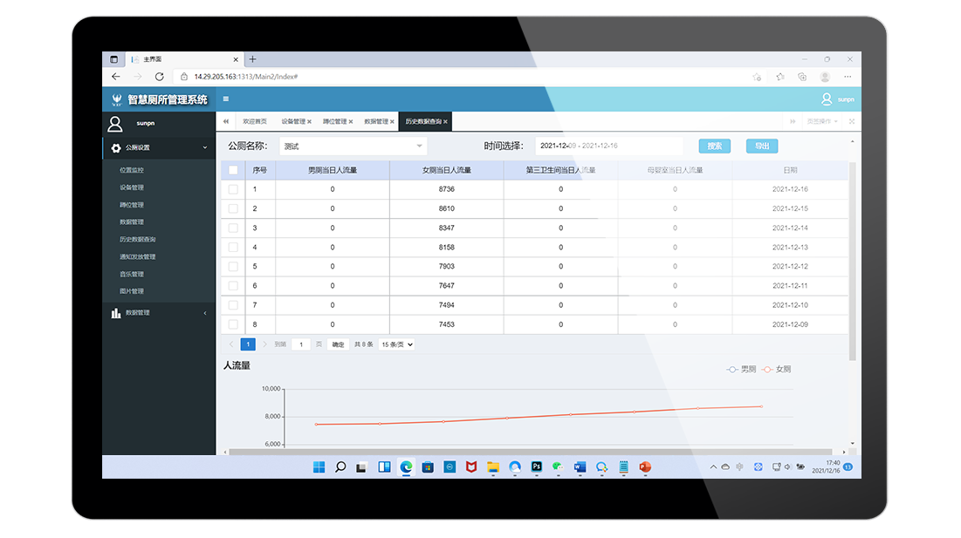Click the browser address bar URL
The width and height of the screenshot is (961, 538).
[246, 77]
